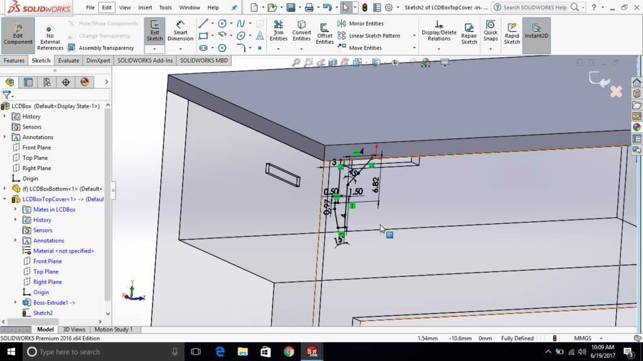This screenshot has height=361, width=643.
Task: Click in the Search SOLIDWORKS Help field
Action: coord(536,8)
